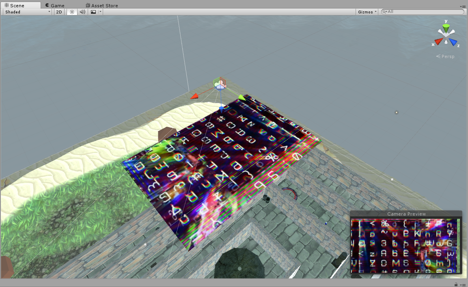Toggle Persp projection label under the gizmo
The width and height of the screenshot is (468, 287).
(445, 56)
